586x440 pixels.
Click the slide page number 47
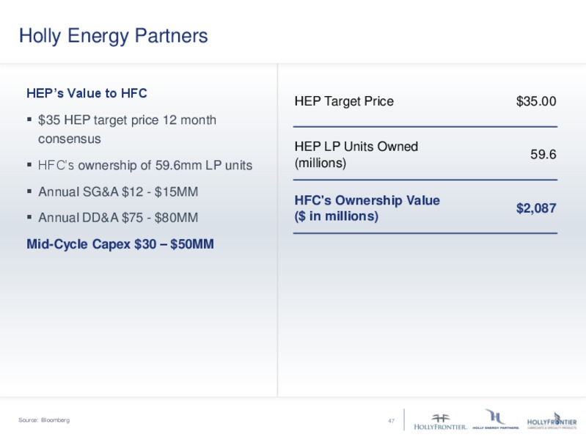click(392, 420)
